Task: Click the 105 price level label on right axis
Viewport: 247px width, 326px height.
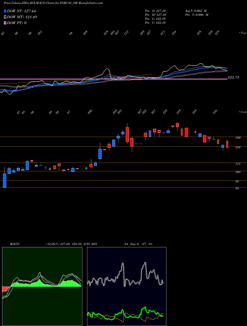Action: pos(238,172)
